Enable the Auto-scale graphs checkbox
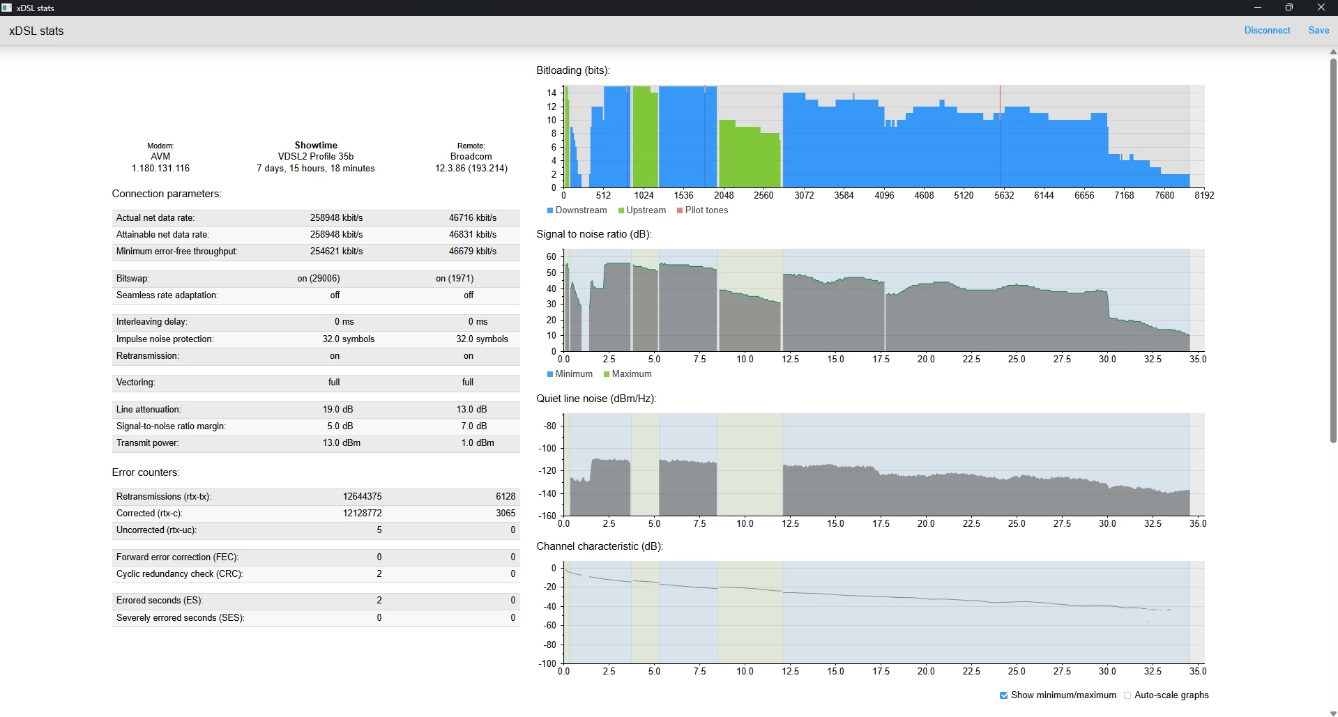This screenshot has width=1338, height=717. (1127, 695)
